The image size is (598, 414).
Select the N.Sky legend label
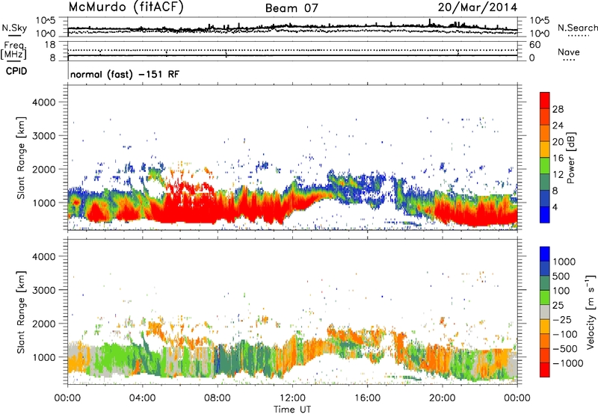click(x=14, y=28)
